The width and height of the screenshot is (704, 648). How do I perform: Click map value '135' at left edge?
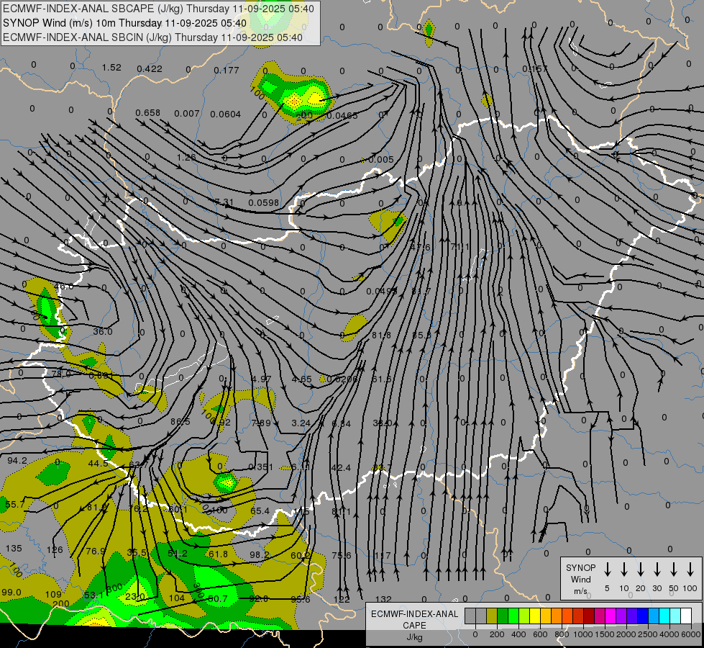pos(14,548)
